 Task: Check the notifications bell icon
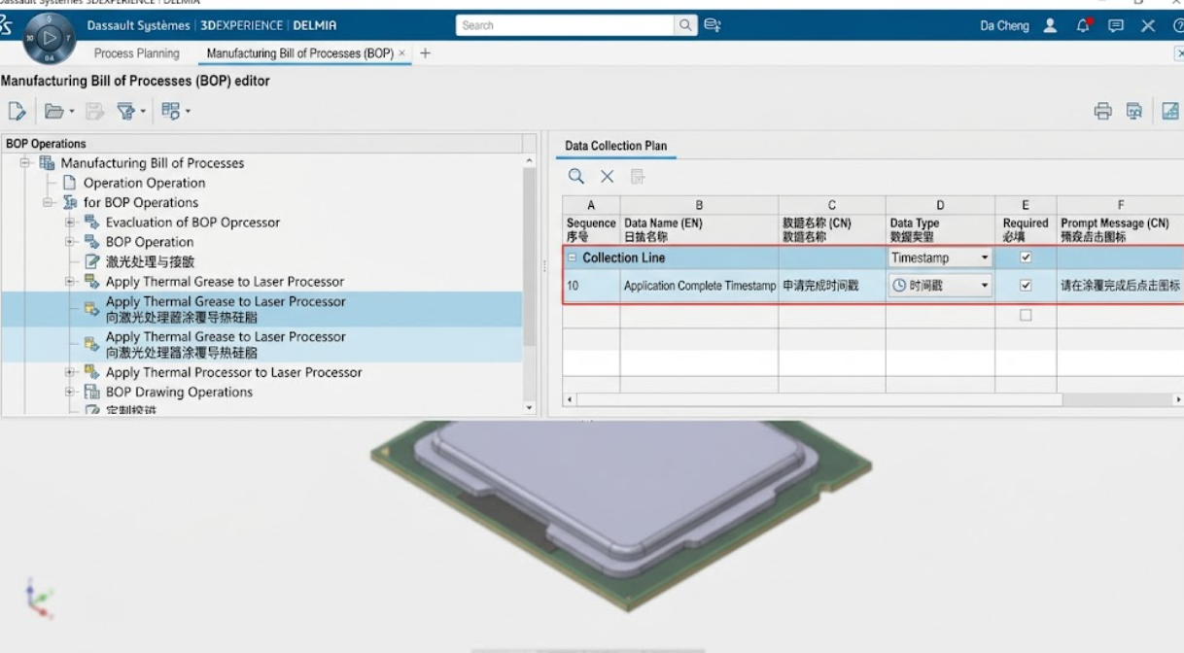pos(1083,26)
